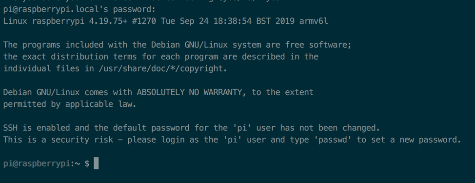Viewport: 475px width, 183px height.
Task: Click the armv6l architecture label
Action: pos(314,21)
